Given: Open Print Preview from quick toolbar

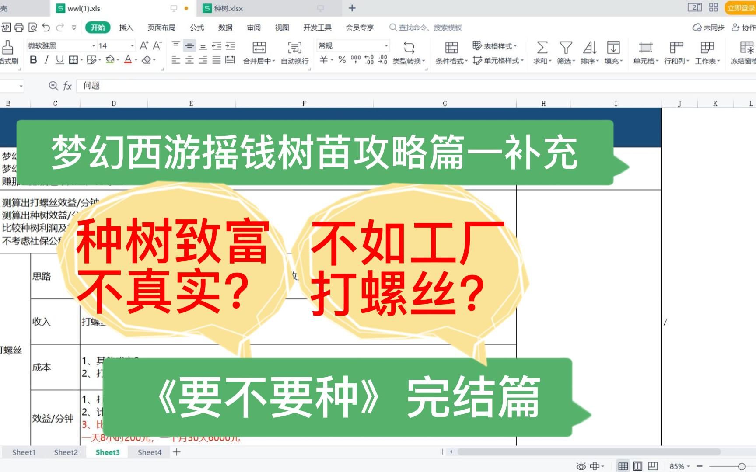Looking at the screenshot, I should point(33,28).
